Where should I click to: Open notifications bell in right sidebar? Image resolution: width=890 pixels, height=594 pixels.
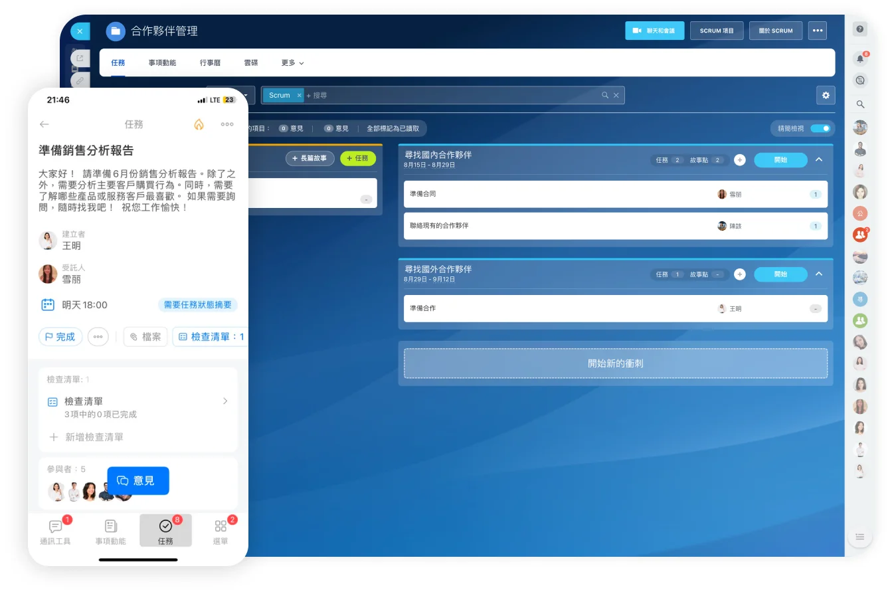pyautogui.click(x=860, y=58)
